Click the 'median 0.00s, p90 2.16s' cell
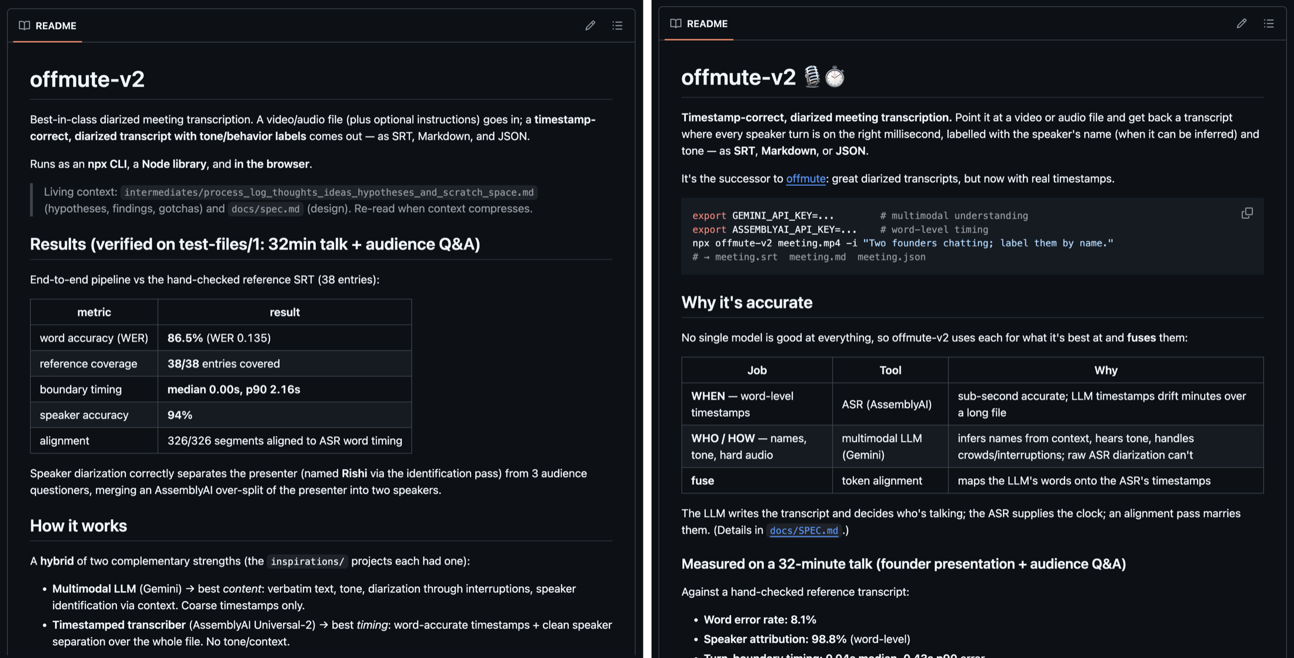 coord(285,389)
